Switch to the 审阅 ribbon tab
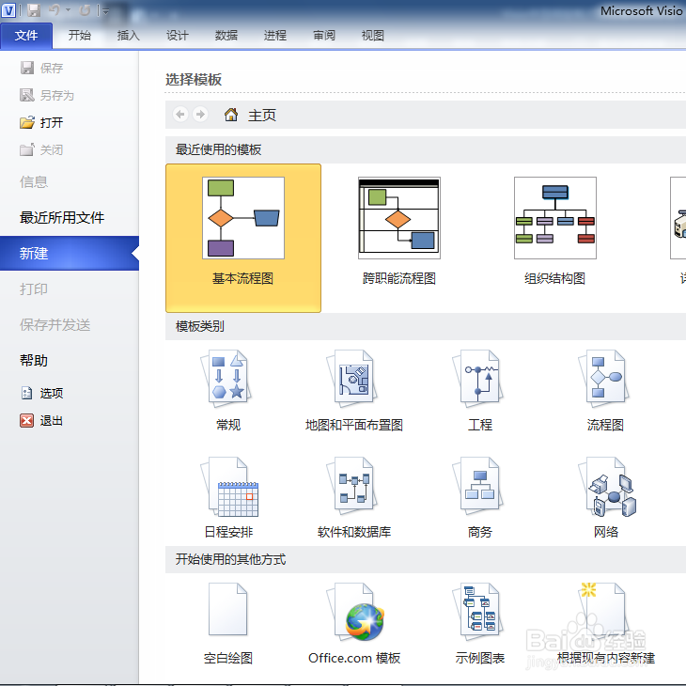 [324, 36]
